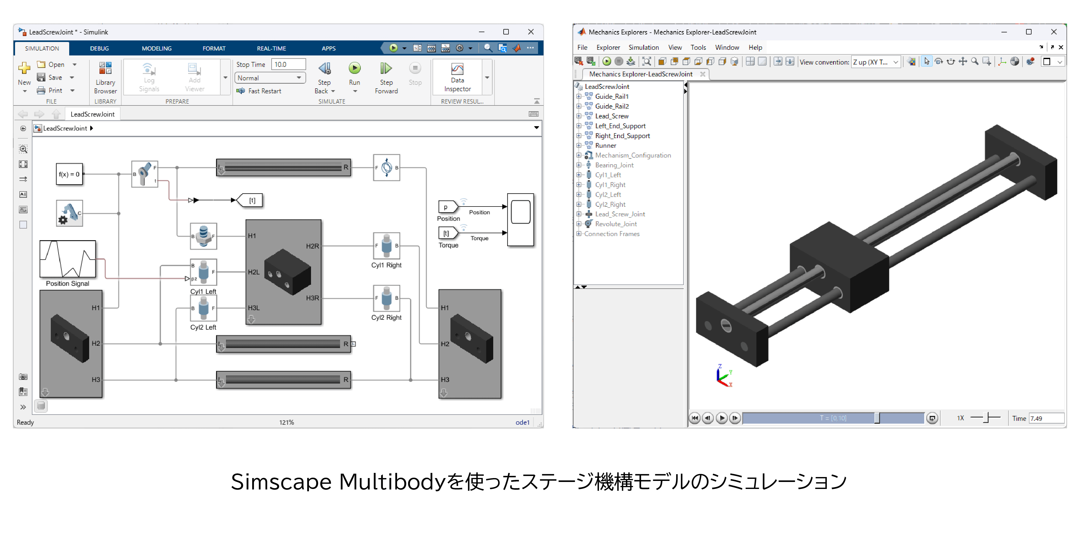Click zoom-in tool in Simulink palette

tap(23, 149)
